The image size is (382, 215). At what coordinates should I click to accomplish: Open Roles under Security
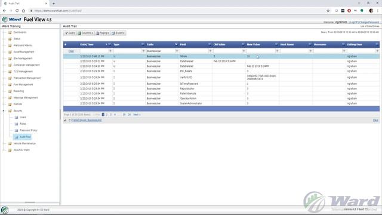point(23,124)
